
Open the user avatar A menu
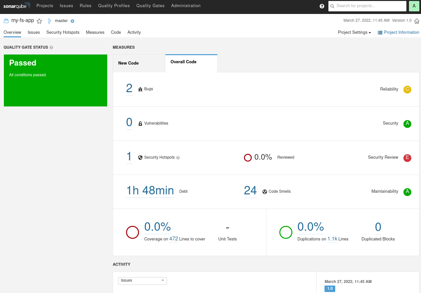[414, 6]
